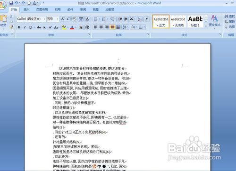This screenshot has width=236, height=171.
Task: Click the distributed alignment icon
Action: (118, 27)
